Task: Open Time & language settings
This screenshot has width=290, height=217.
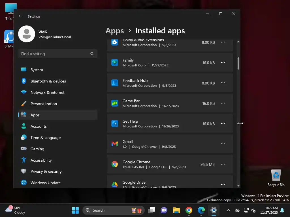Action: click(x=58, y=138)
